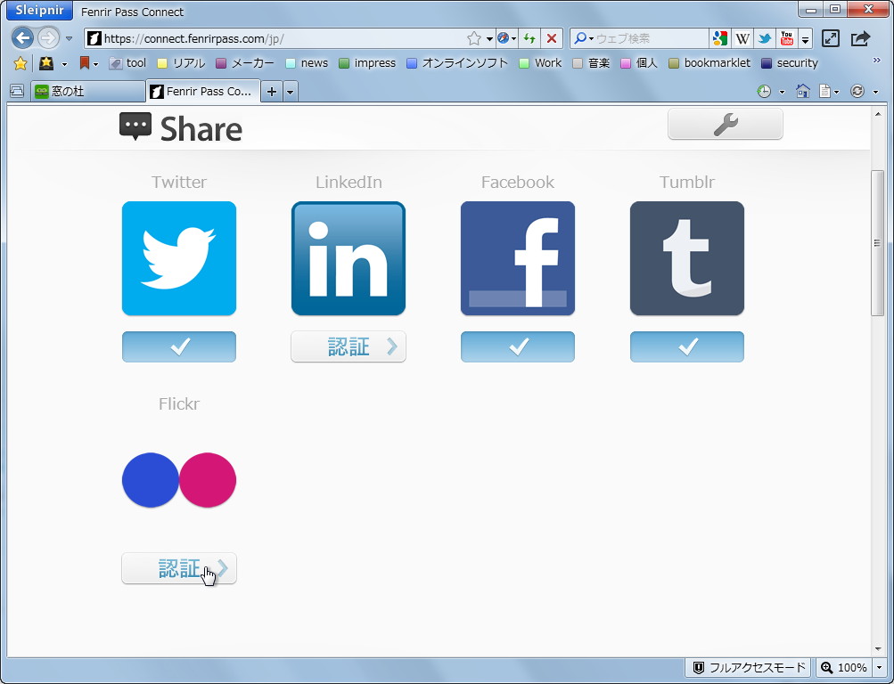This screenshot has width=894, height=684.
Task: Expand the starred folder dropdown arrow
Action: pos(64,64)
